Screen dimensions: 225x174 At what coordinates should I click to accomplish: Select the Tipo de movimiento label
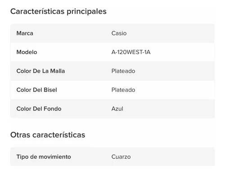(x=44, y=157)
